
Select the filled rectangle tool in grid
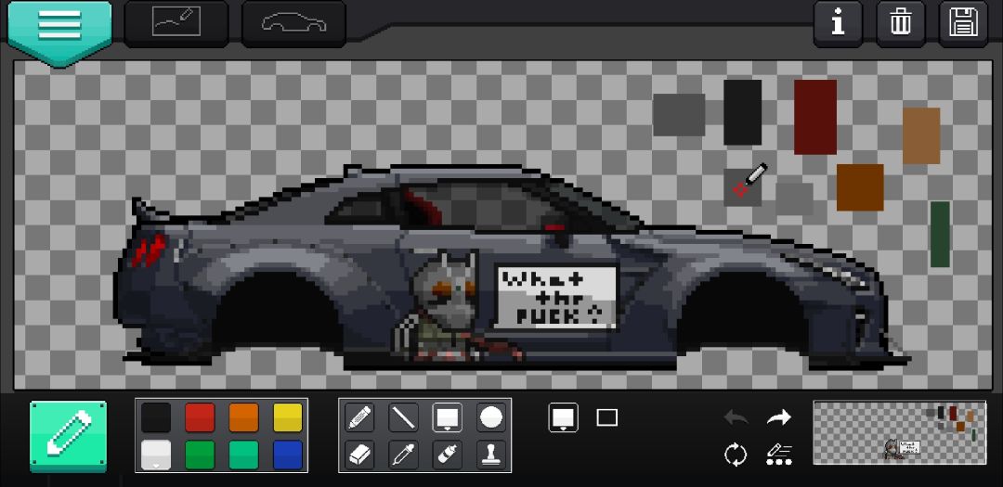(447, 417)
